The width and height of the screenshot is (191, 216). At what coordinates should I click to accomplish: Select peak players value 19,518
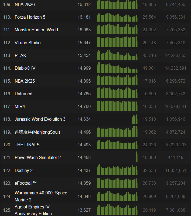click(149, 119)
